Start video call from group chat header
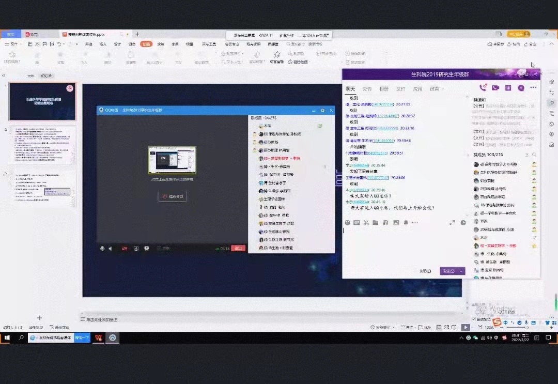The image size is (558, 384). (495, 88)
